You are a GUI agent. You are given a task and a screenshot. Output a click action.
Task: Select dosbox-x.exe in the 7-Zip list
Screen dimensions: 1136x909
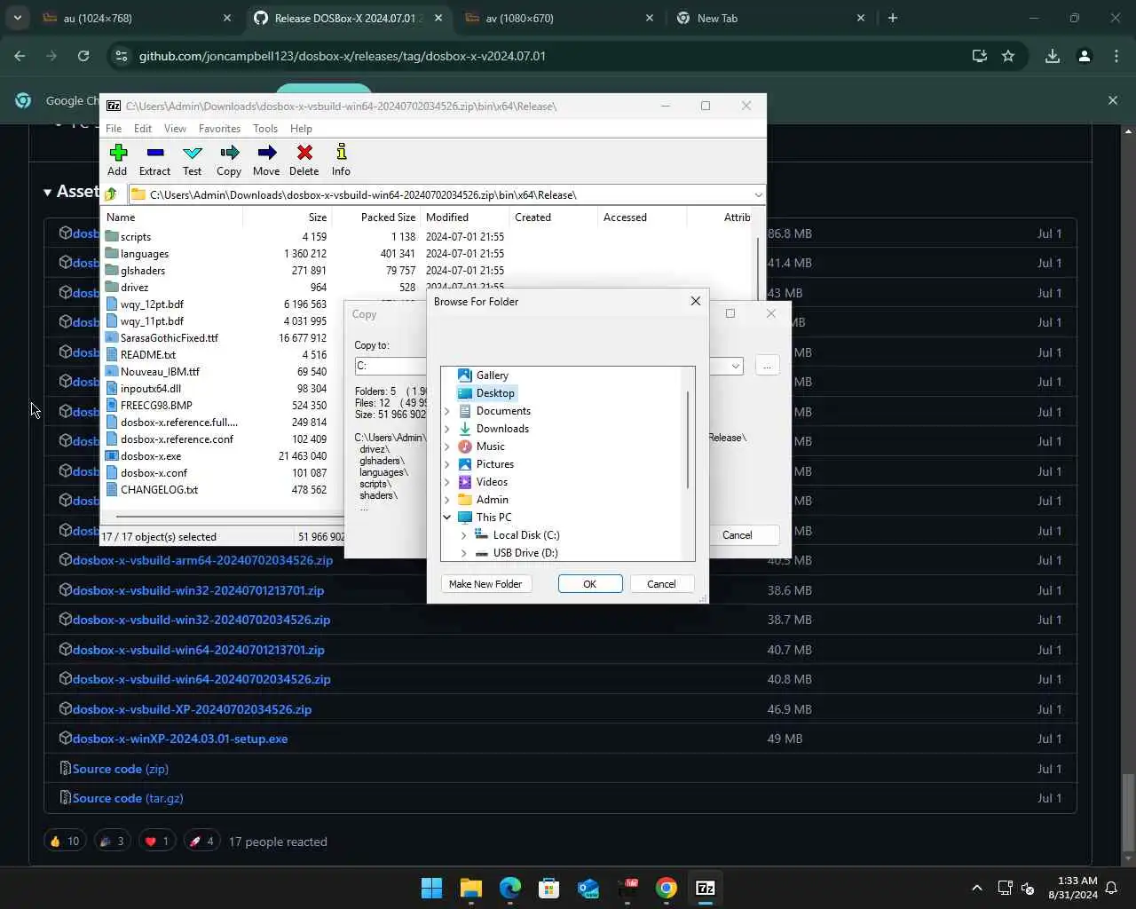point(151,456)
